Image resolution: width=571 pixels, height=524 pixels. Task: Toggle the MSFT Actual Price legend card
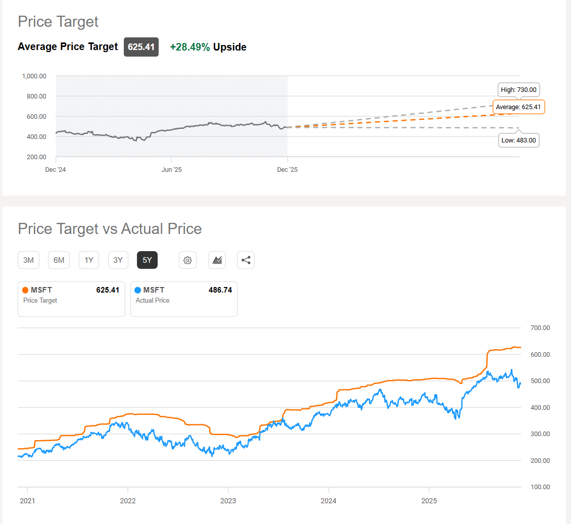[184, 299]
